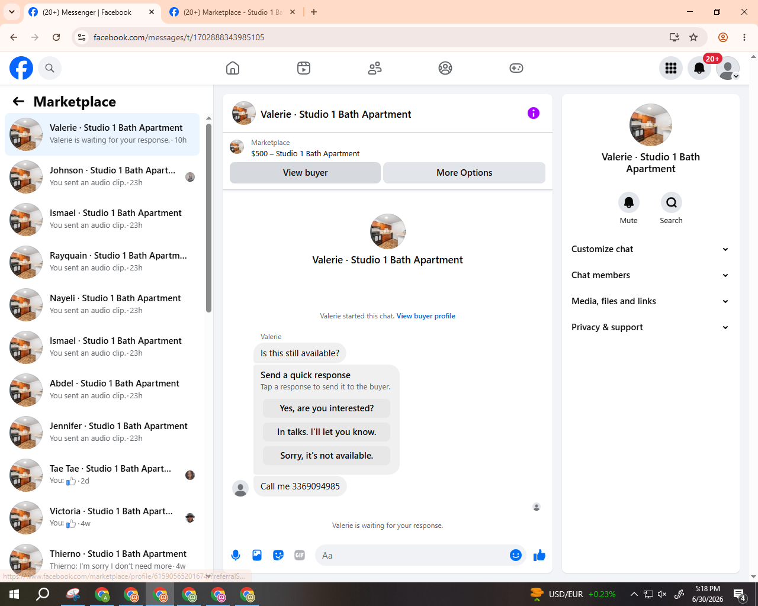
Task: Open the Facebook menu grid icon
Action: [671, 68]
